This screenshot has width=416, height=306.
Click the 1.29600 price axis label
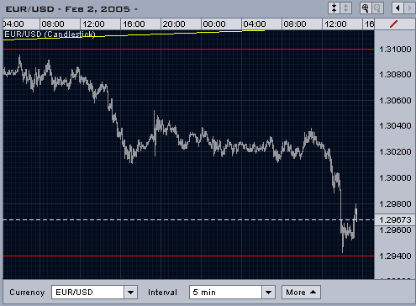pos(395,230)
